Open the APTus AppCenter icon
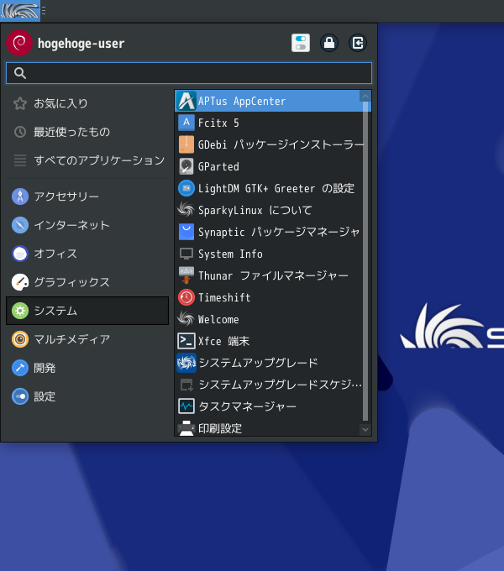This screenshot has width=504, height=571. click(186, 101)
